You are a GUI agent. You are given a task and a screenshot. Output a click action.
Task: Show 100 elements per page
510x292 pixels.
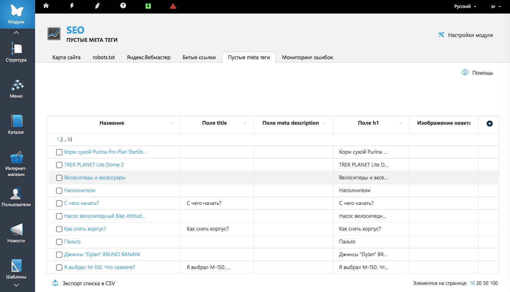[494, 283]
